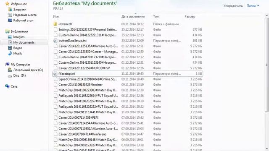Select the file name CustomOnline 20141201123230

click(87, 57)
